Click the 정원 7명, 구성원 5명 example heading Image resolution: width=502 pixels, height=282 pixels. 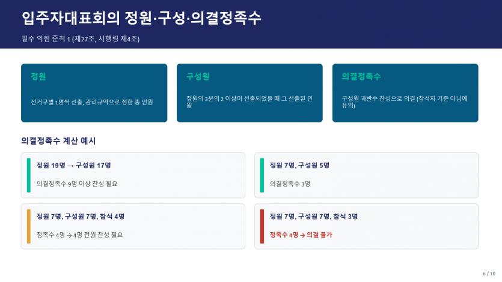pyautogui.click(x=299, y=166)
